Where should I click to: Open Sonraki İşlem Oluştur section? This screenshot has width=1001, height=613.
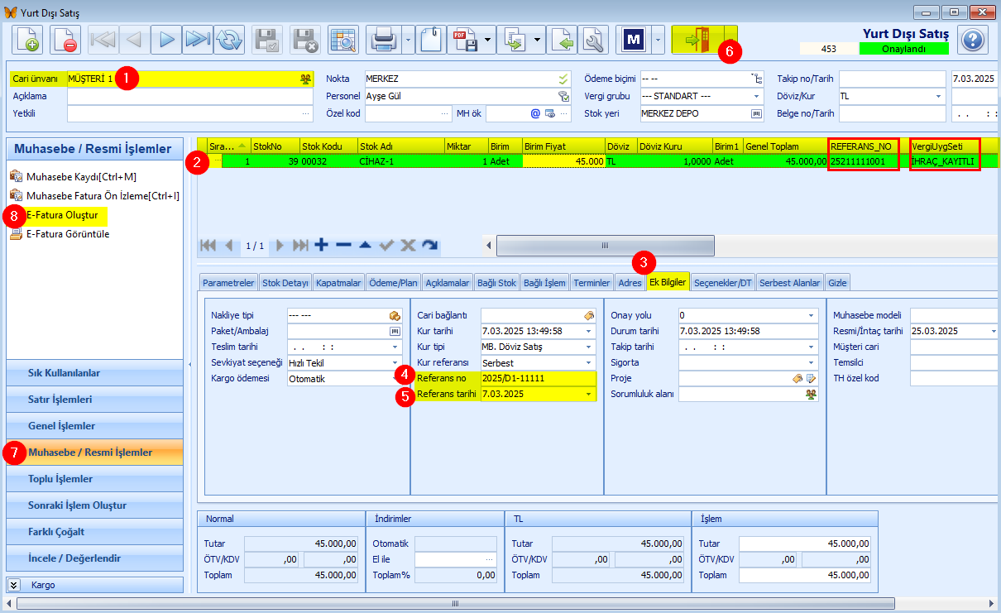94,505
